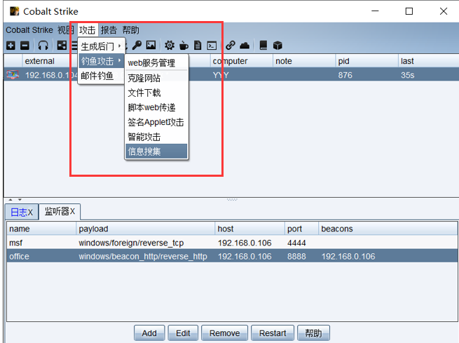Choose 签名Applet攻击 menu item

(x=156, y=122)
